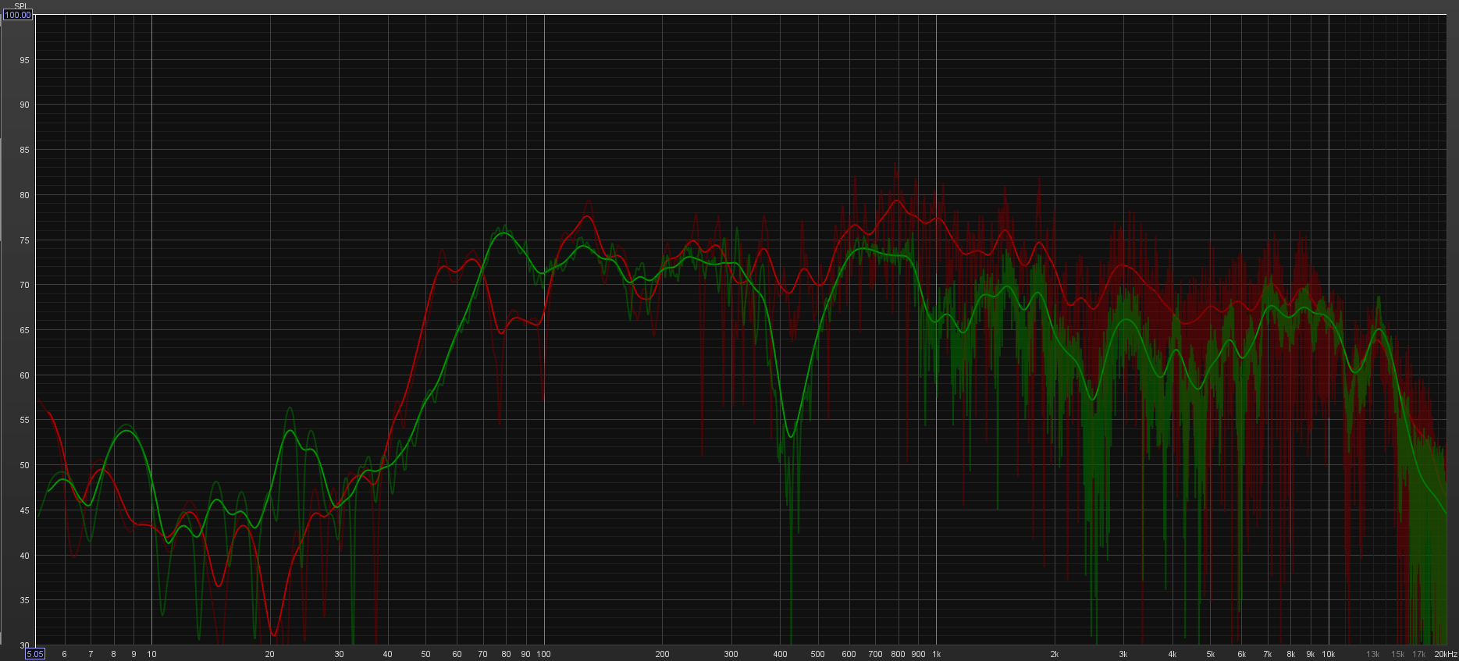Screen dimensions: 1459x661
Task: Click the 500 frequency axis label
Action: (817, 654)
